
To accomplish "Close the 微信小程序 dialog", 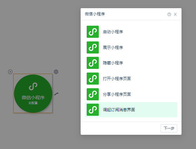I will [175, 15].
